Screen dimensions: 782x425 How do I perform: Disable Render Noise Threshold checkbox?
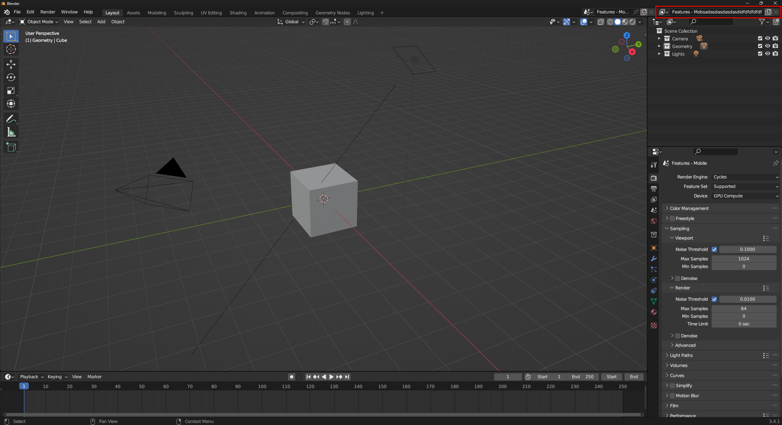[x=714, y=299]
